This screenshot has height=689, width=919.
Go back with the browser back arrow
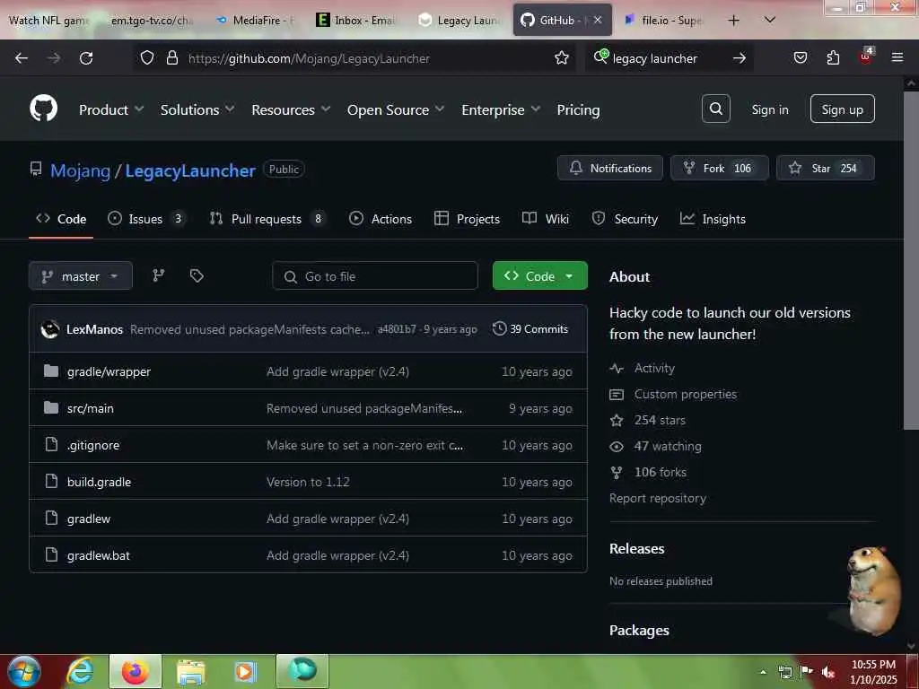22,58
